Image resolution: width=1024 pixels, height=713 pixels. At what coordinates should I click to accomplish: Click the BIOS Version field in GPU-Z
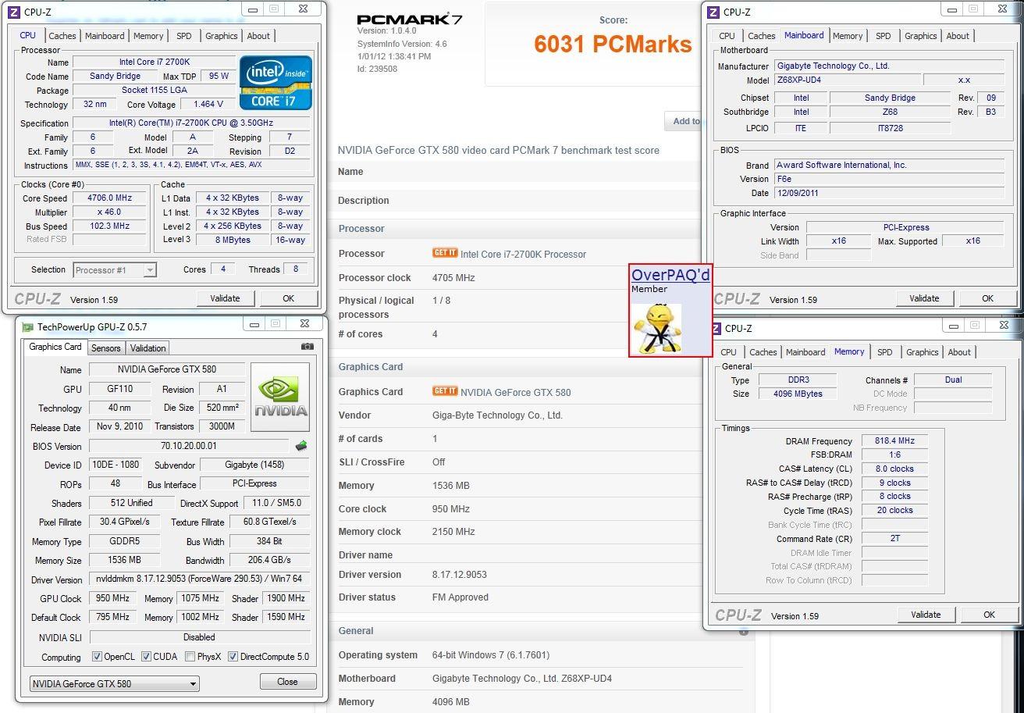pyautogui.click(x=189, y=446)
